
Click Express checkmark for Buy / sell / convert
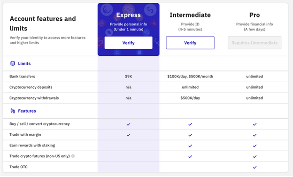(128, 124)
